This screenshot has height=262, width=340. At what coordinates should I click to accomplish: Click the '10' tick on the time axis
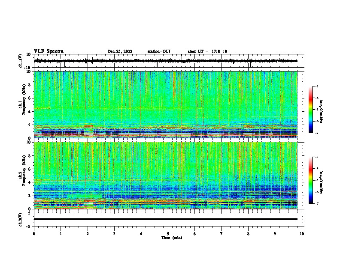302,234
